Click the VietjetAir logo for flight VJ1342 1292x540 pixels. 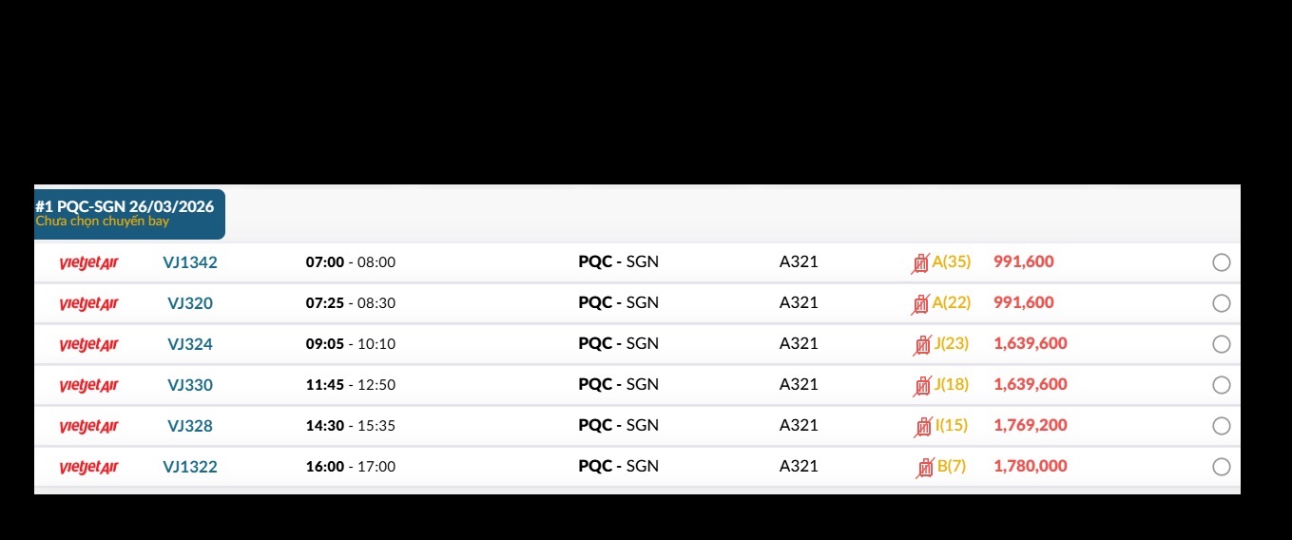tap(88, 263)
